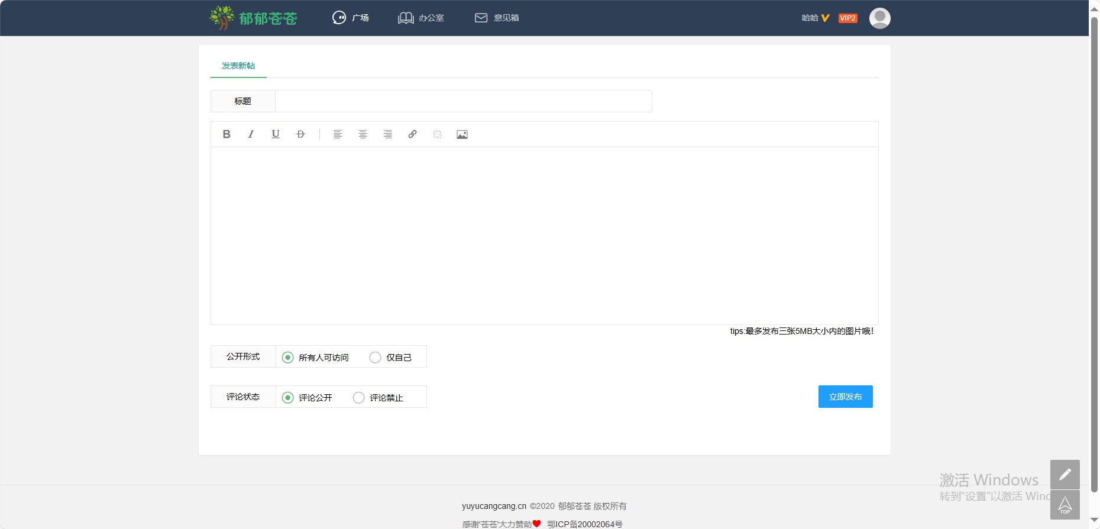
Task: Align text to the right
Action: coord(387,134)
